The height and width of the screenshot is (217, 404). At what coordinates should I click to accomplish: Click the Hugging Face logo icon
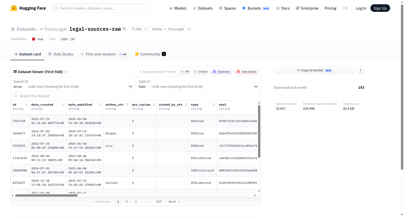coord(14,8)
